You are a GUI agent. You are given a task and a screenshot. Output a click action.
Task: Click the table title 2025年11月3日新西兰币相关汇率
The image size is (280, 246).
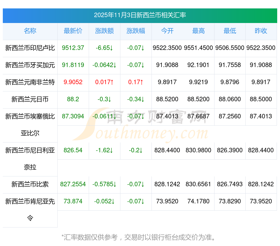(x=140, y=15)
